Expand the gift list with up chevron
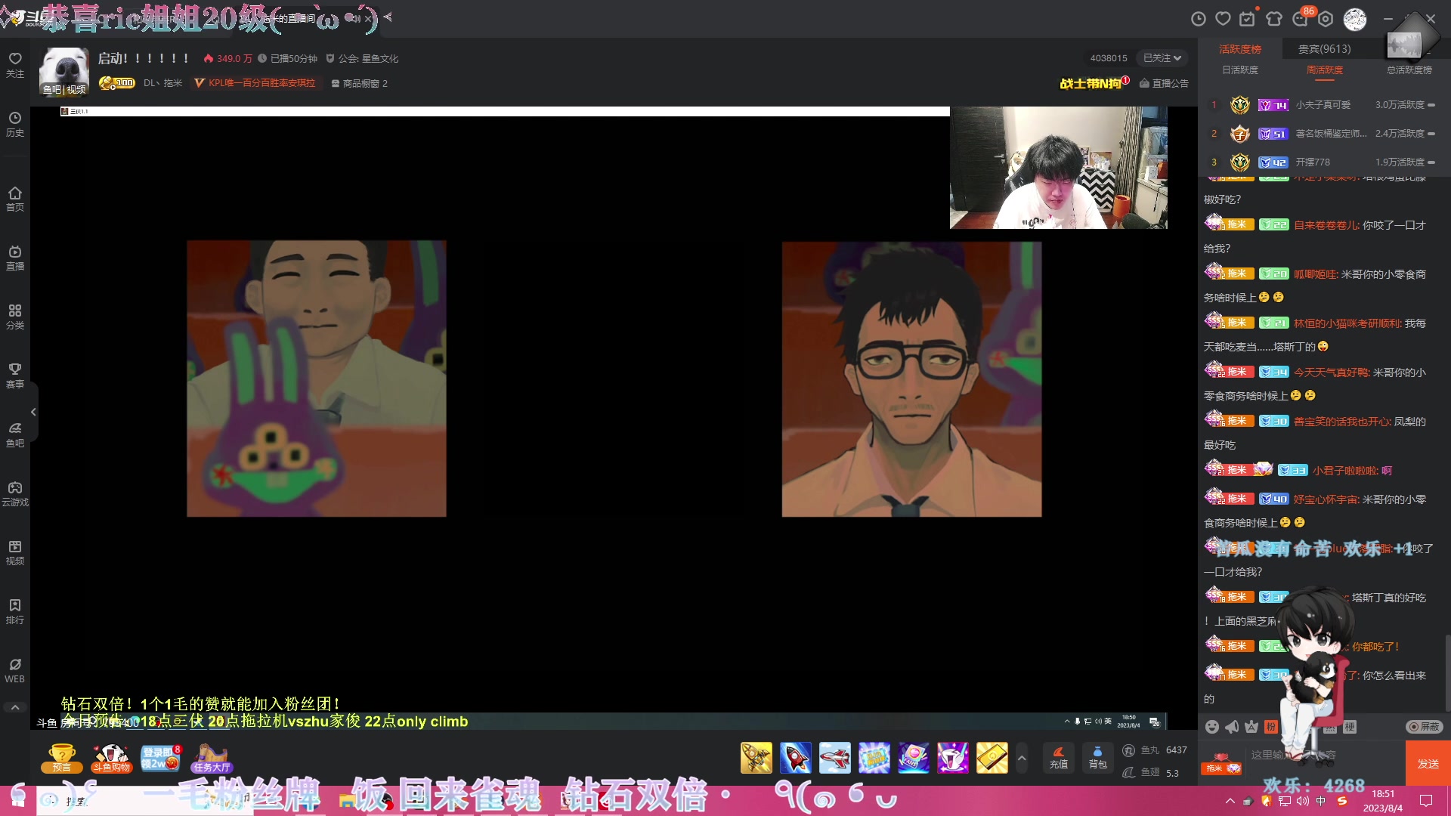Image resolution: width=1451 pixels, height=816 pixels. click(x=1022, y=758)
